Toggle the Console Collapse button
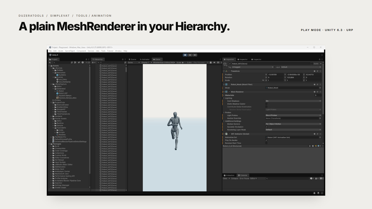This screenshot has height=209, width=372. (x=235, y=179)
